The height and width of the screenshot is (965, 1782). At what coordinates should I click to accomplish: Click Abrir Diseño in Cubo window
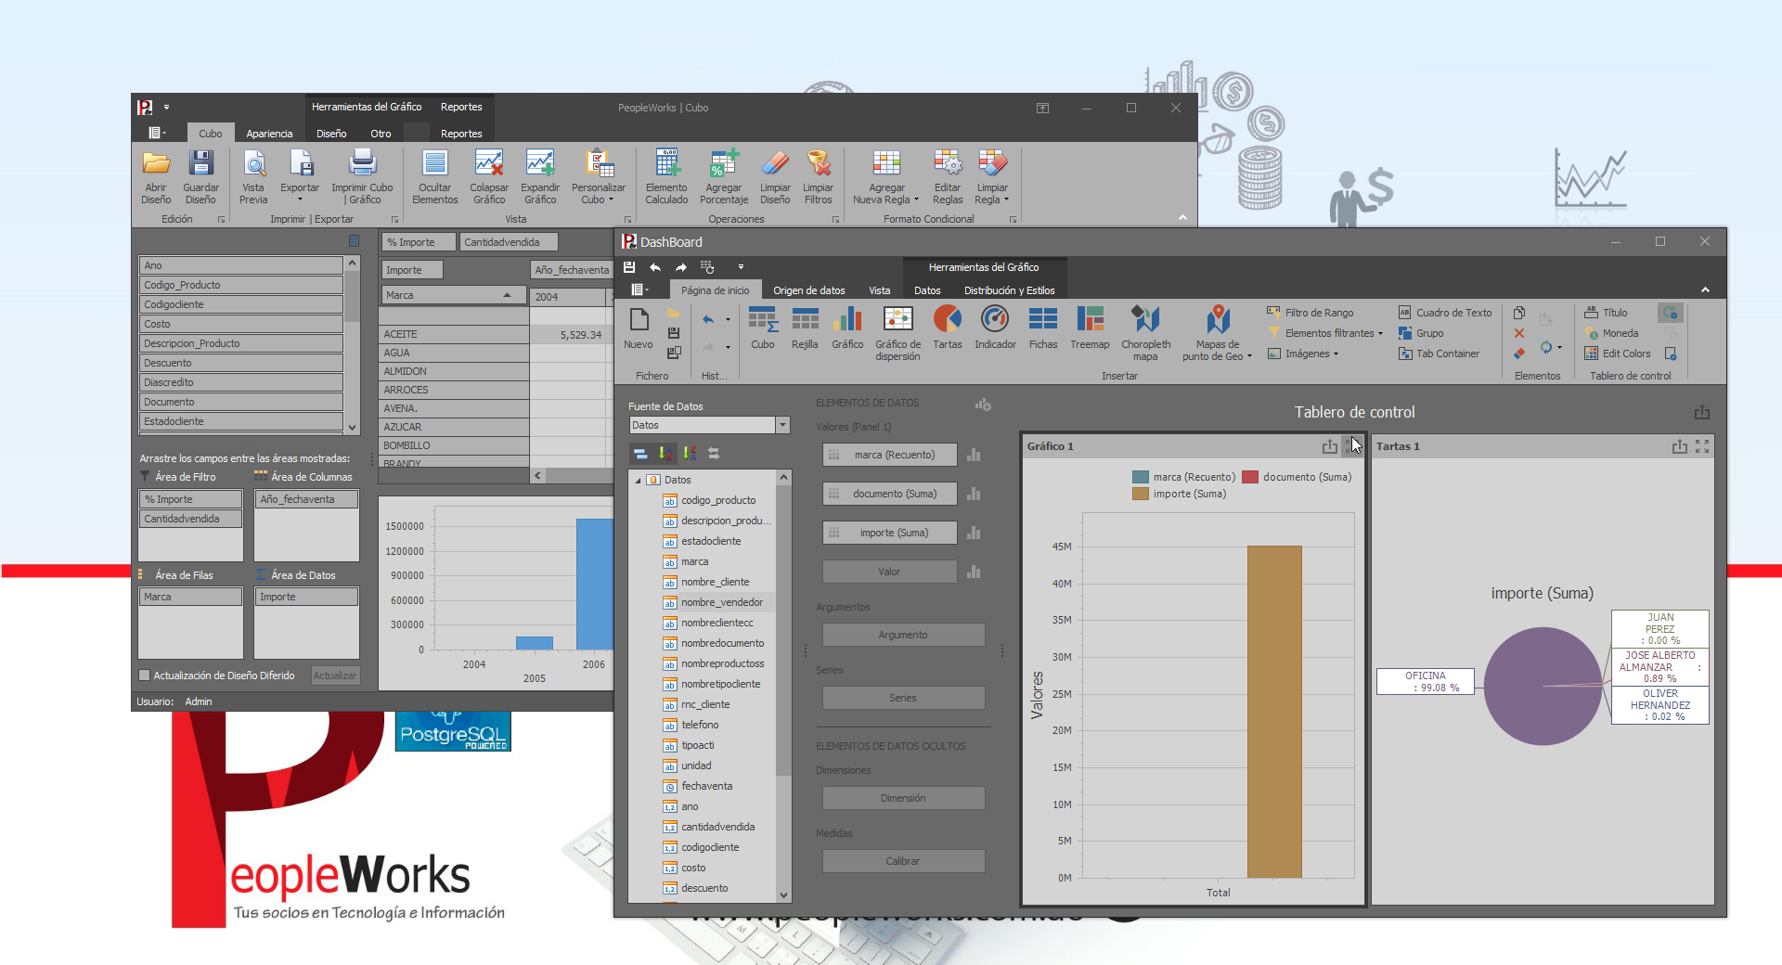[156, 177]
